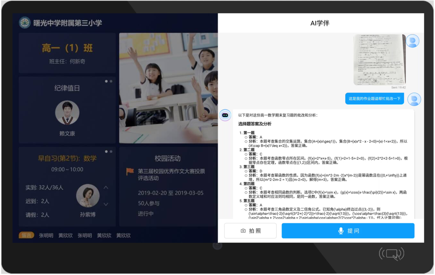Open first 张明明 message entry
The image size is (435, 275).
tap(46, 235)
